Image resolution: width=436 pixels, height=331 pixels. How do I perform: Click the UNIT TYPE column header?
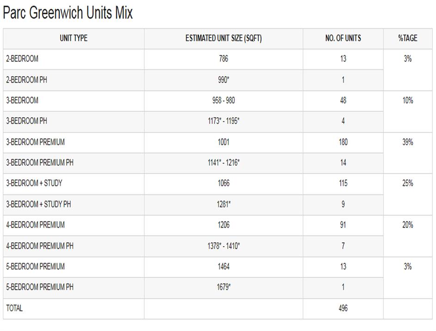74,39
